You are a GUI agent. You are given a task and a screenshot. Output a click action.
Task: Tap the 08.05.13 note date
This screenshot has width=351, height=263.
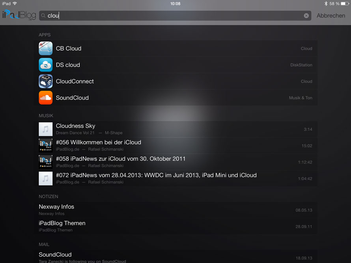click(x=304, y=210)
